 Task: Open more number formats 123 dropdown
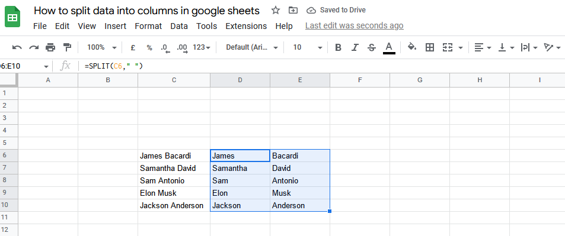202,47
